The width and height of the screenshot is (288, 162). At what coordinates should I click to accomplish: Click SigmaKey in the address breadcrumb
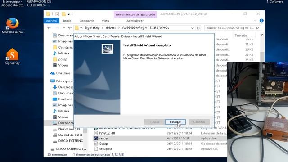[x=92, y=28]
